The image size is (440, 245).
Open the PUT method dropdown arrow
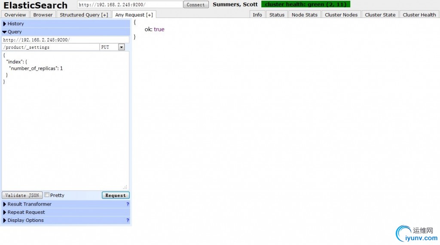(x=121, y=47)
